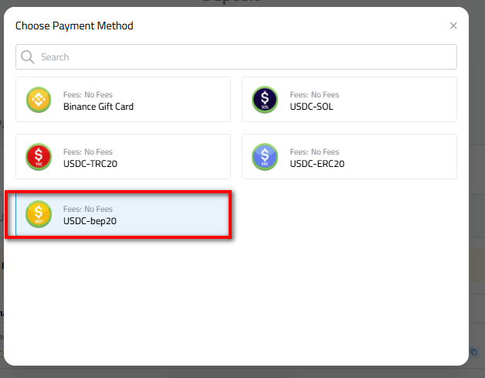Click the Fees text above USDC-SOL

(x=314, y=95)
